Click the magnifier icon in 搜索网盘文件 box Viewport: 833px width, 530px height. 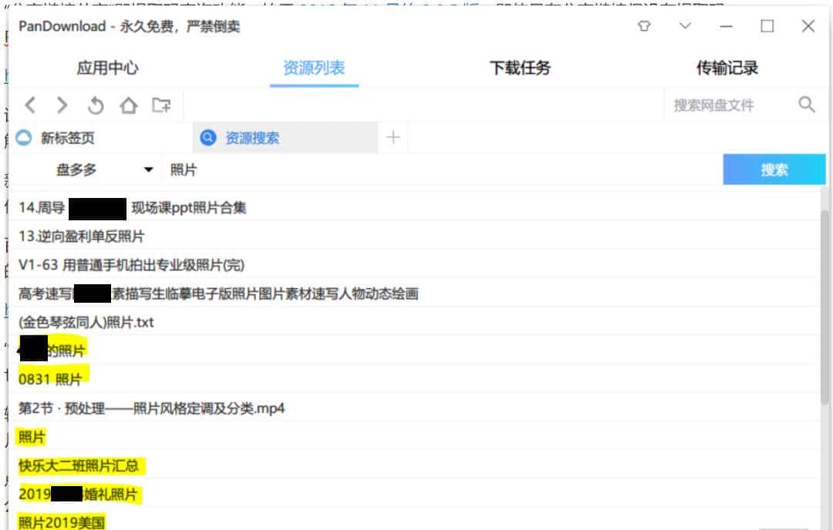[x=807, y=103]
